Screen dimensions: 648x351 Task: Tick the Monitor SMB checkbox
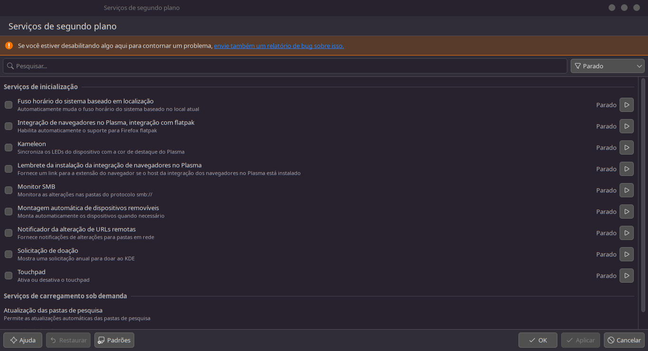coord(9,190)
